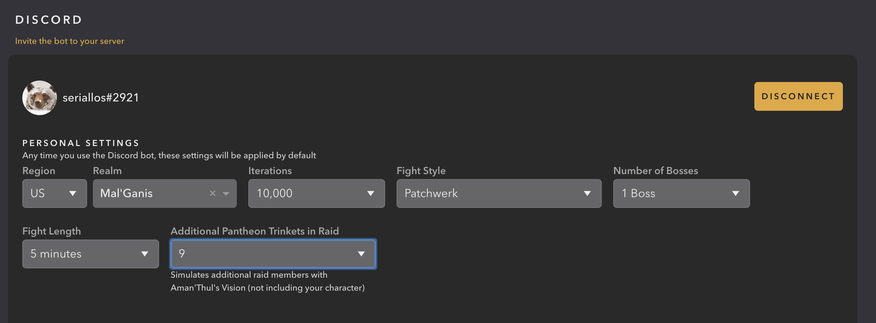Open the Patchwerk fight style dropdown
876x323 pixels.
pyautogui.click(x=489, y=194)
